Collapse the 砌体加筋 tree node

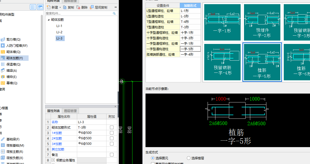coord(49,19)
